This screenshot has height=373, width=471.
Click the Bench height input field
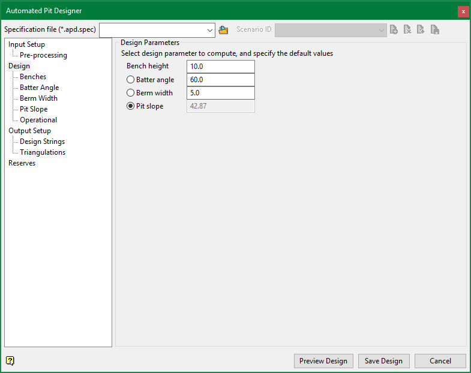pos(220,67)
